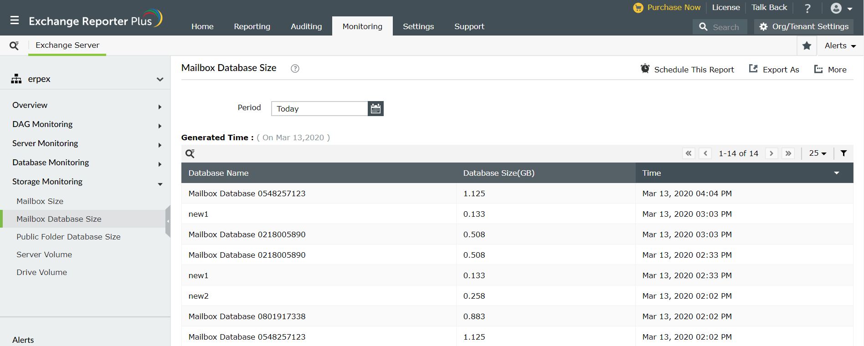
Task: Click the favorites star icon
Action: coord(807,46)
